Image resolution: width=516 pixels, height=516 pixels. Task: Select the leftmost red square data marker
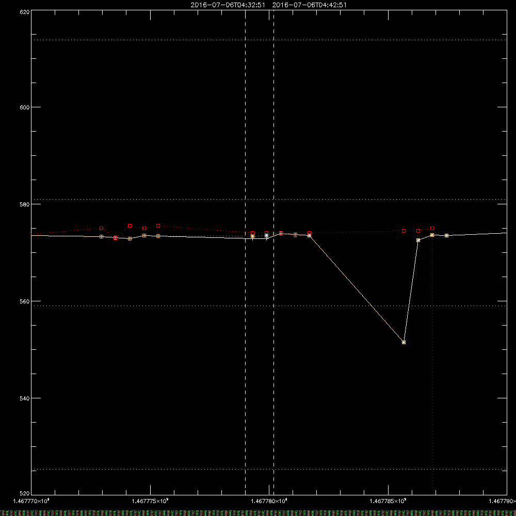pyautogui.click(x=101, y=229)
